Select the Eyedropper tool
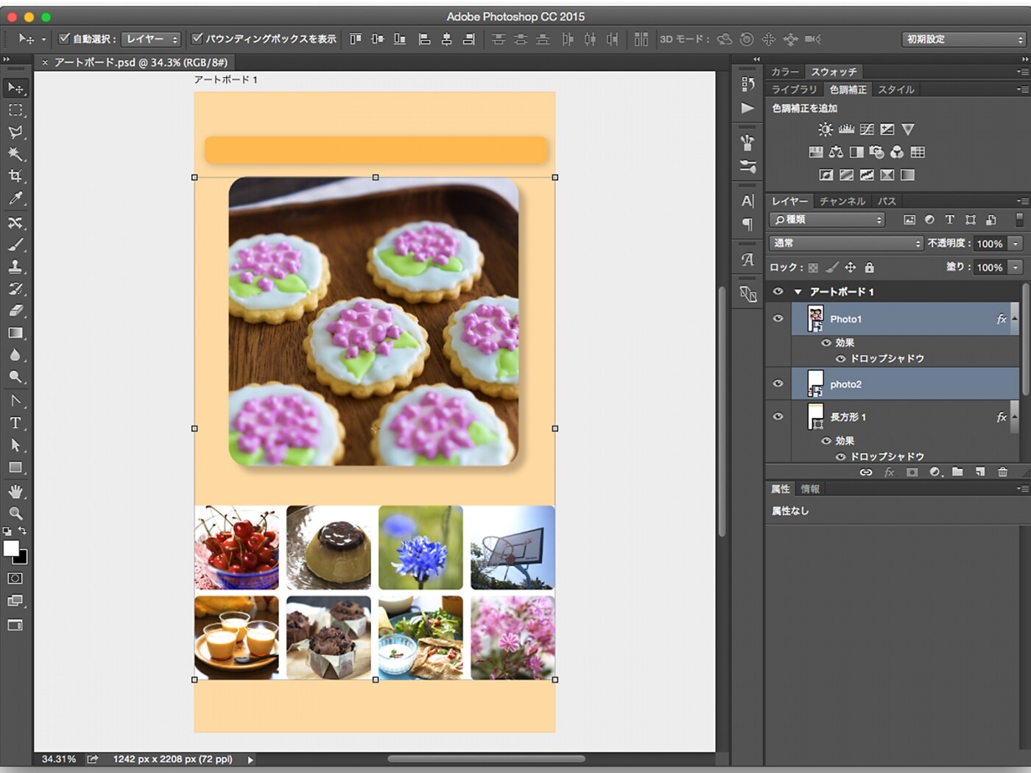The height and width of the screenshot is (773, 1031). tap(15, 198)
